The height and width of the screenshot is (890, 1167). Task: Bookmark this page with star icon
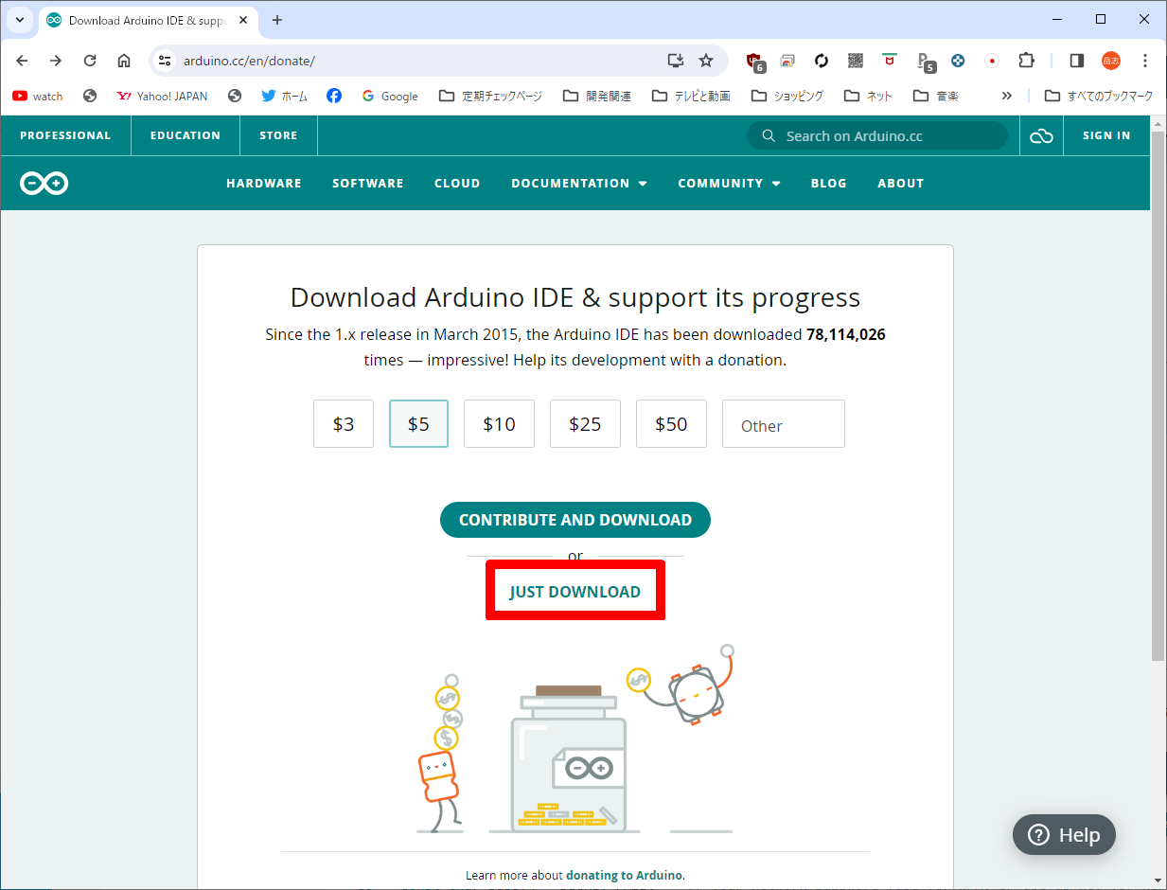(x=706, y=61)
